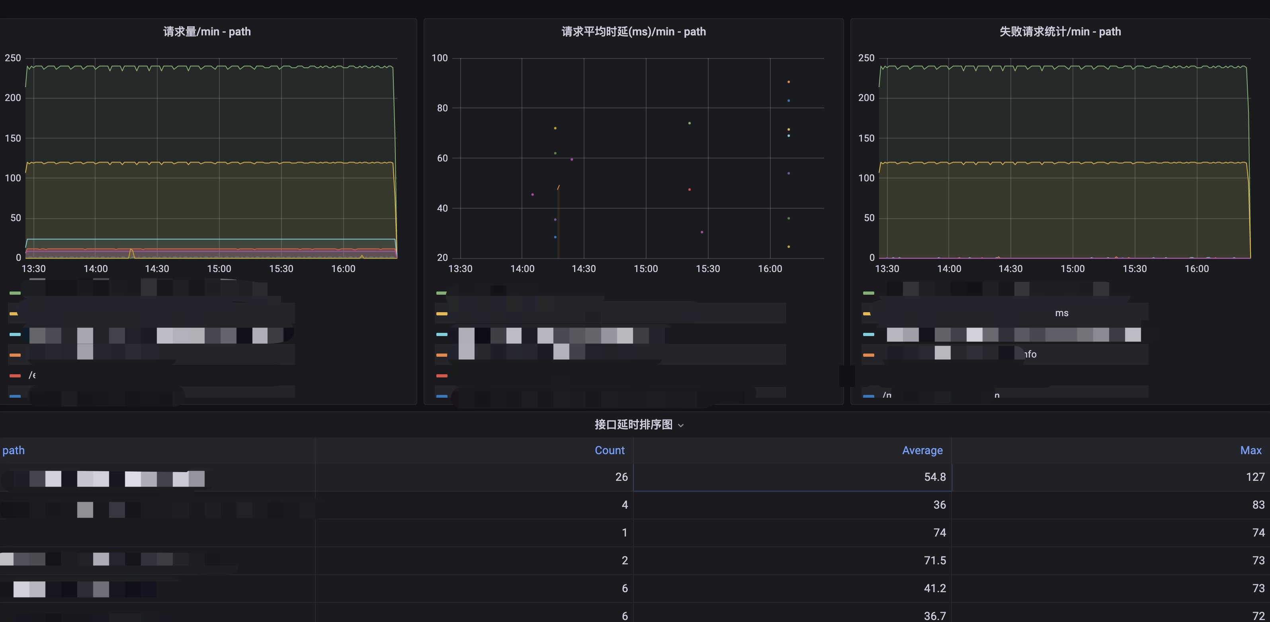Viewport: 1270px width, 622px height.
Task: Select Average cell showing 36
Action: click(x=792, y=505)
